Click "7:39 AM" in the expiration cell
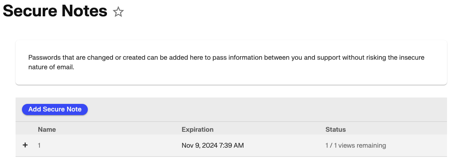The width and height of the screenshot is (451, 162). (231, 145)
